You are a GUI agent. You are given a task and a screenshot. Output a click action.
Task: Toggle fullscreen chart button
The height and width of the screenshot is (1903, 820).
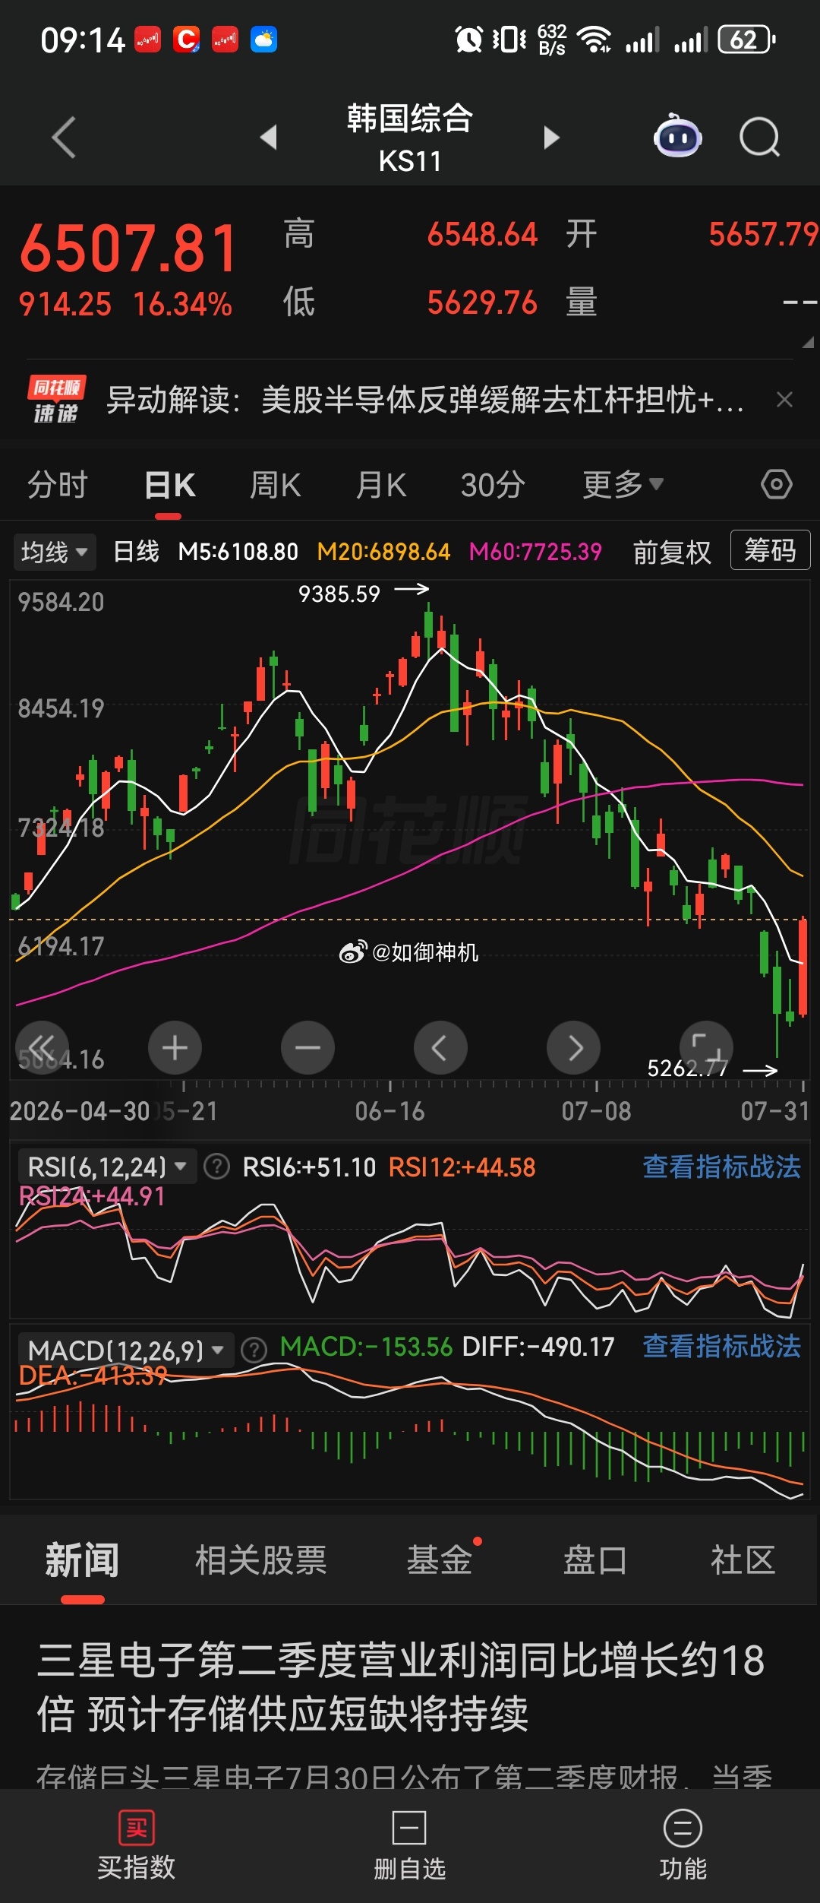[706, 1047]
